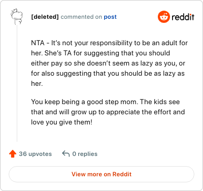Image resolution: width=203 pixels, height=191 pixels.
Task: Click the [deleted] username
Action: point(45,17)
